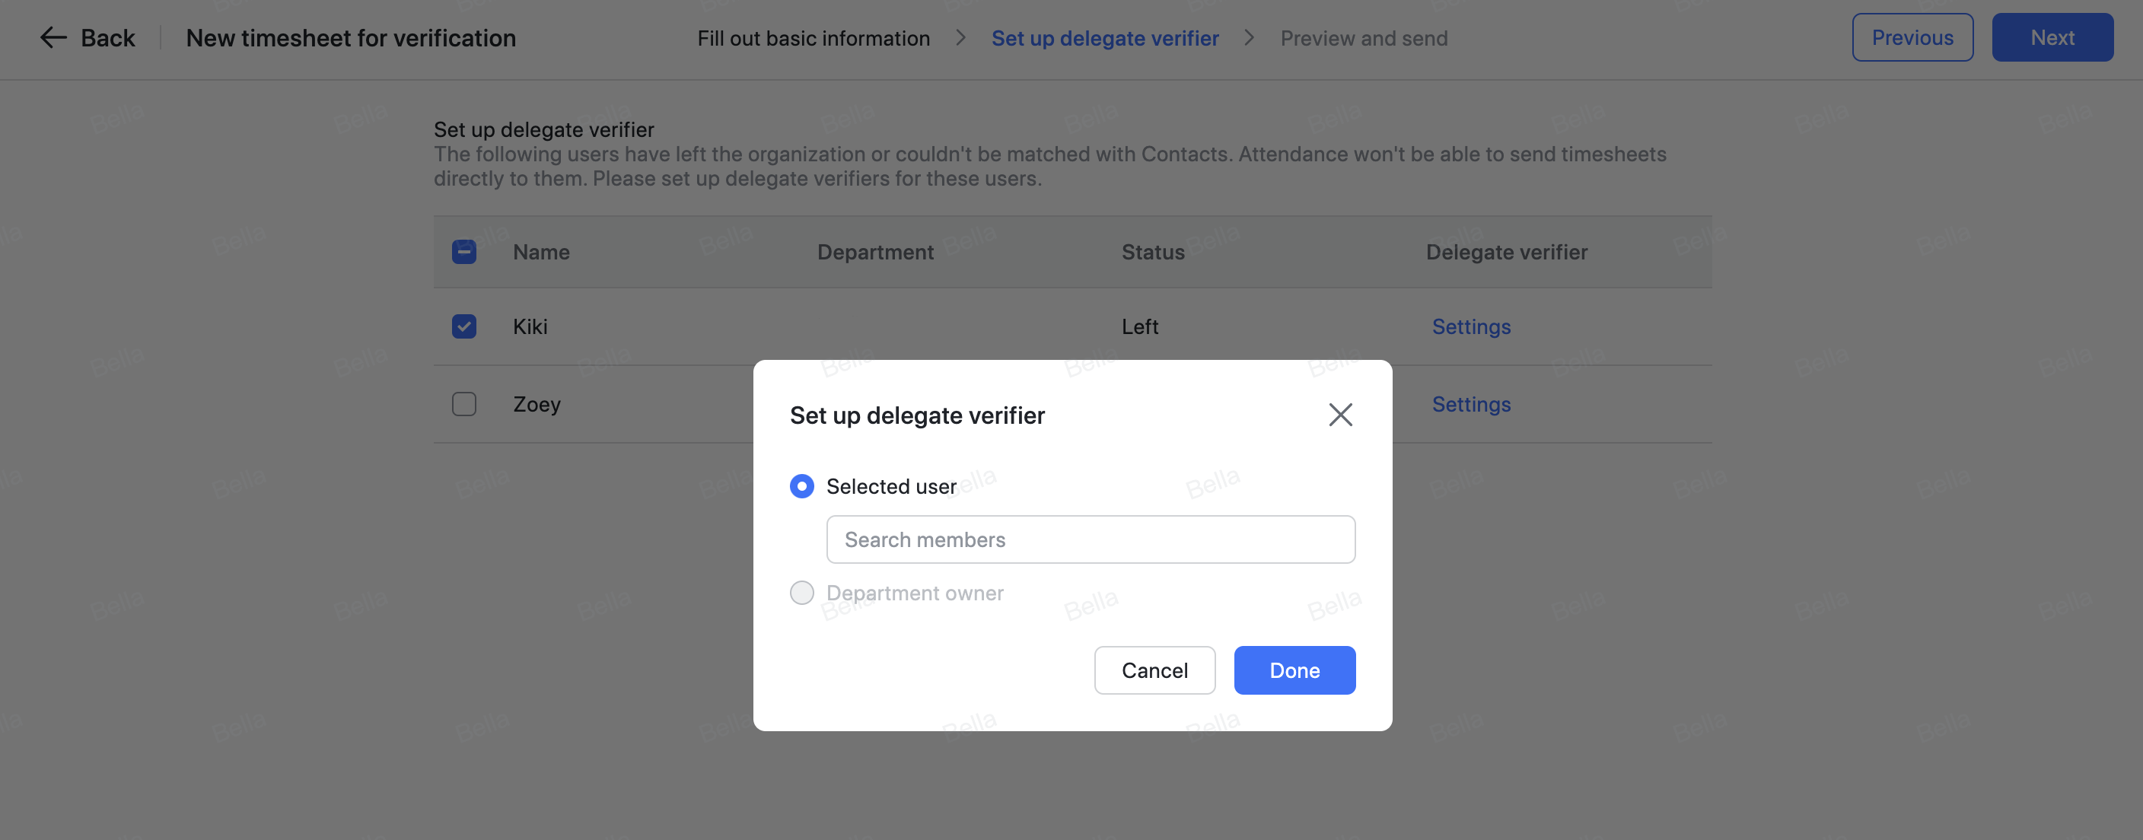Click the Name column header
The height and width of the screenshot is (840, 2143).
point(541,252)
